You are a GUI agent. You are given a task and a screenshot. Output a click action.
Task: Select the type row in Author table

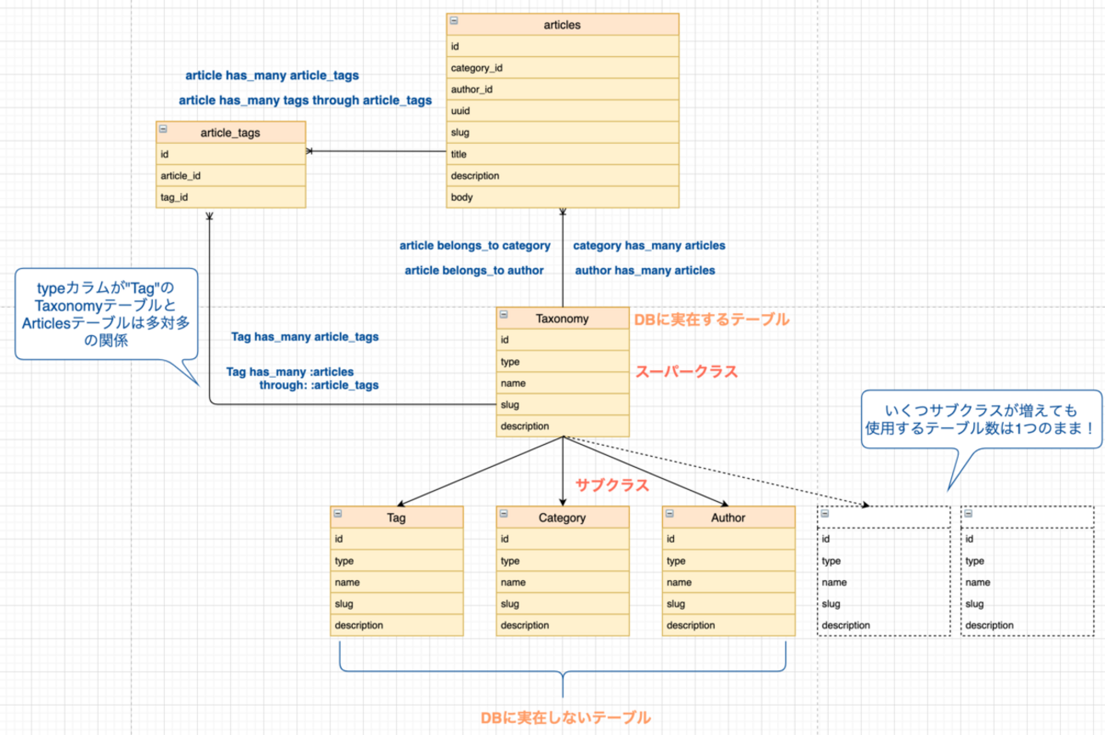click(x=728, y=561)
